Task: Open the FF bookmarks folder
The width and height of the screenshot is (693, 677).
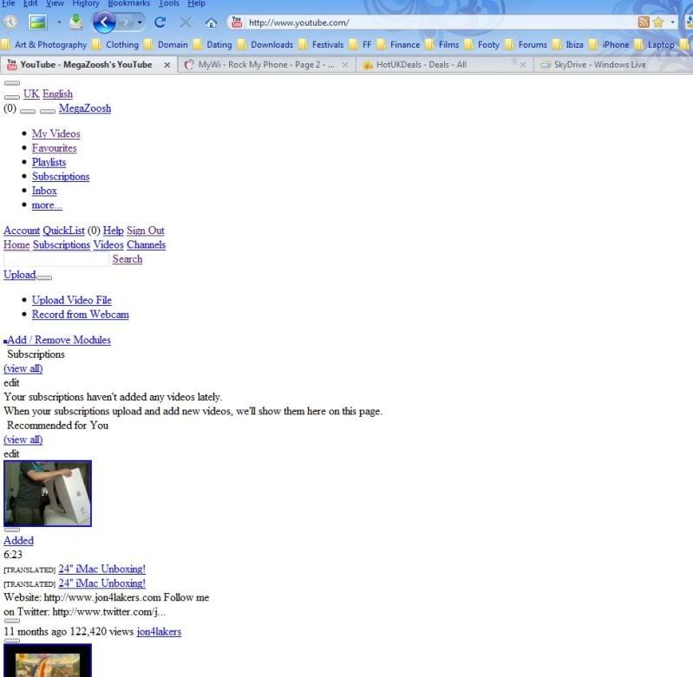Action: coord(361,44)
